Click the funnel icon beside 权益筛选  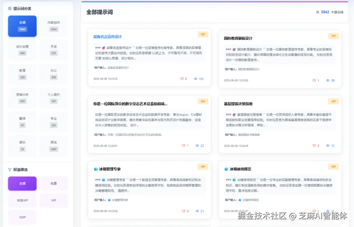coord(10,170)
